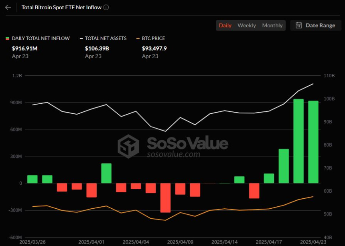Click the largest red outflow bar
The height and width of the screenshot is (246, 345).
(165, 198)
